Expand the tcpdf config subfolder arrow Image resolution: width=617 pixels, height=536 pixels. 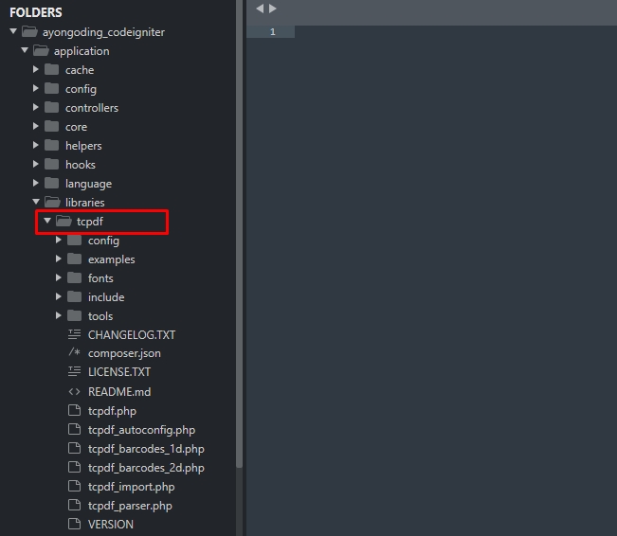[59, 240]
